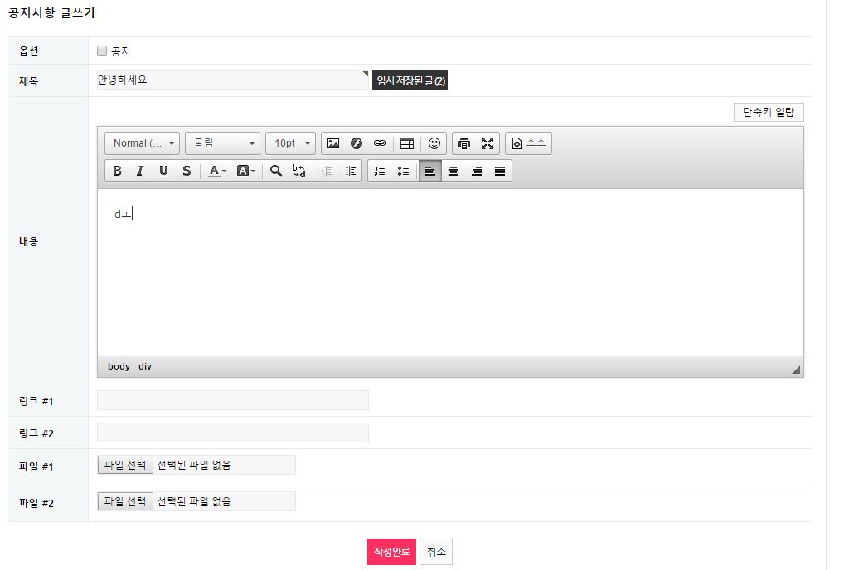The image size is (849, 570).
Task: Open 임시 저장된 글 saved drafts
Action: (410, 80)
